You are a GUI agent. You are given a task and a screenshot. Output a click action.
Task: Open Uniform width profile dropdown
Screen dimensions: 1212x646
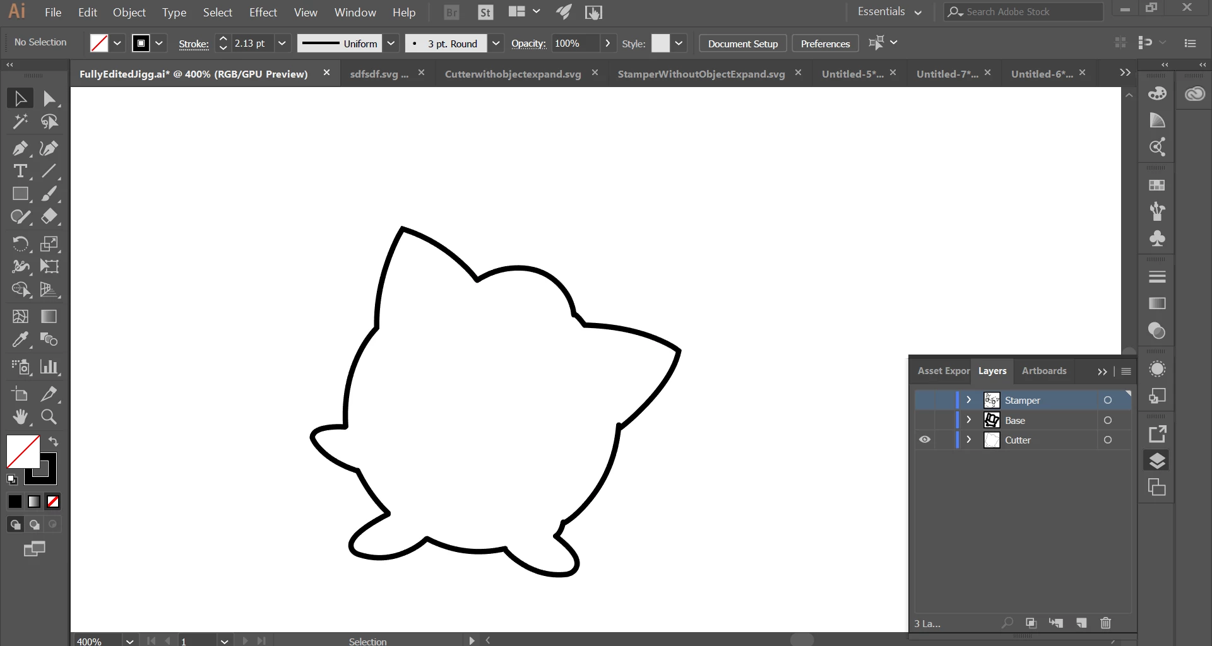click(x=391, y=44)
